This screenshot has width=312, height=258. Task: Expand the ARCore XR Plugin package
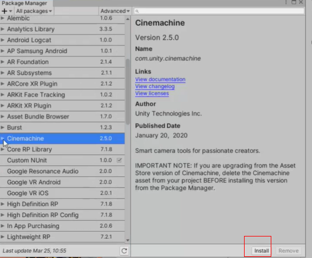tap(2, 84)
